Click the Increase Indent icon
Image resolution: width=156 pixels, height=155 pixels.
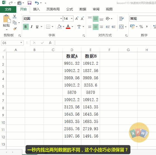[114, 27]
